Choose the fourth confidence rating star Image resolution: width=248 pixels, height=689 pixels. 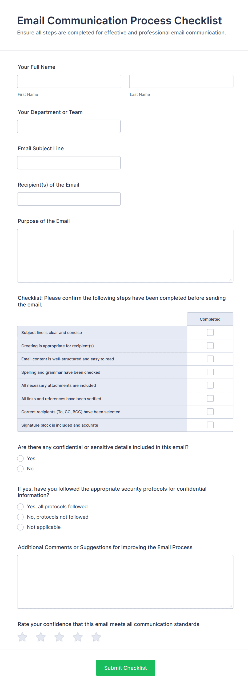click(78, 637)
